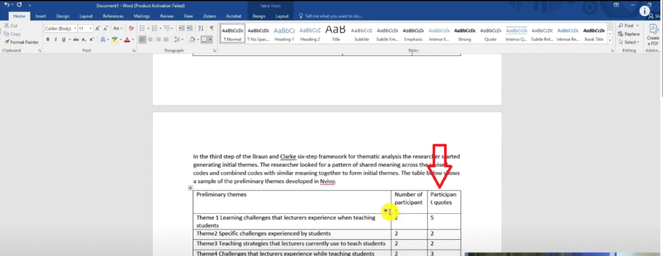Create a multilevel list
The width and height of the screenshot is (663, 256).
click(x=166, y=28)
